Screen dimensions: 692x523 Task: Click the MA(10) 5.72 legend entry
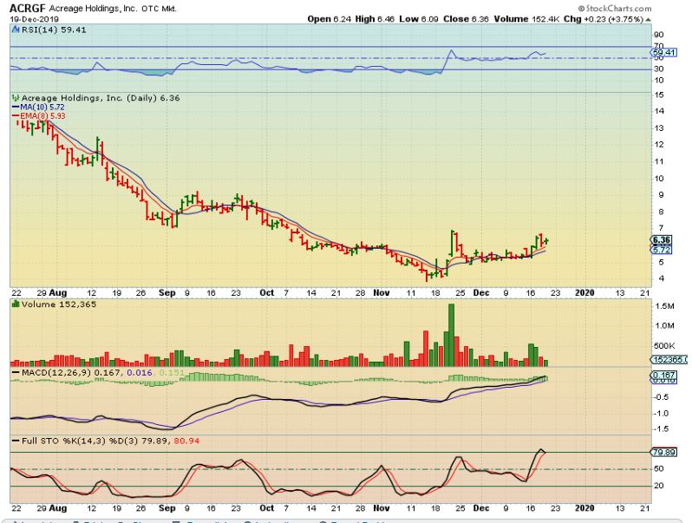[x=38, y=108]
